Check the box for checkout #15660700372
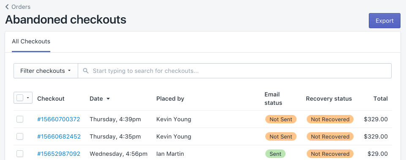The image size is (406, 160). (x=20, y=119)
